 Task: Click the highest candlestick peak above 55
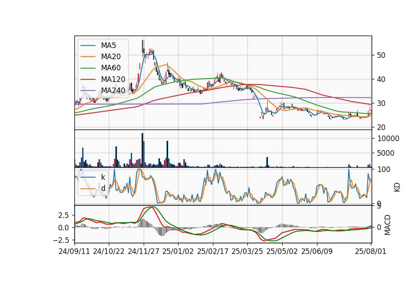[142, 47]
